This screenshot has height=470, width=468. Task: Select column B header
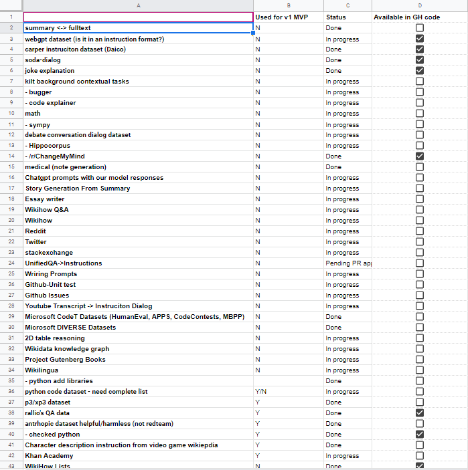coord(289,5)
